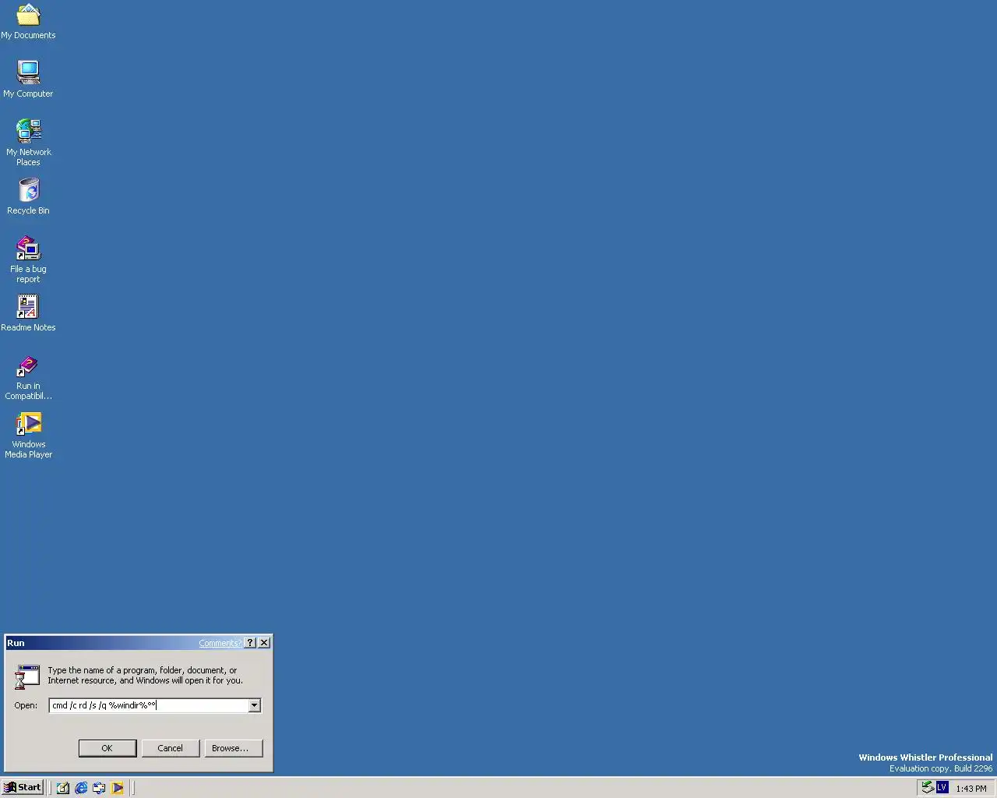Close the Run dialog
The image size is (997, 798).
pos(264,643)
